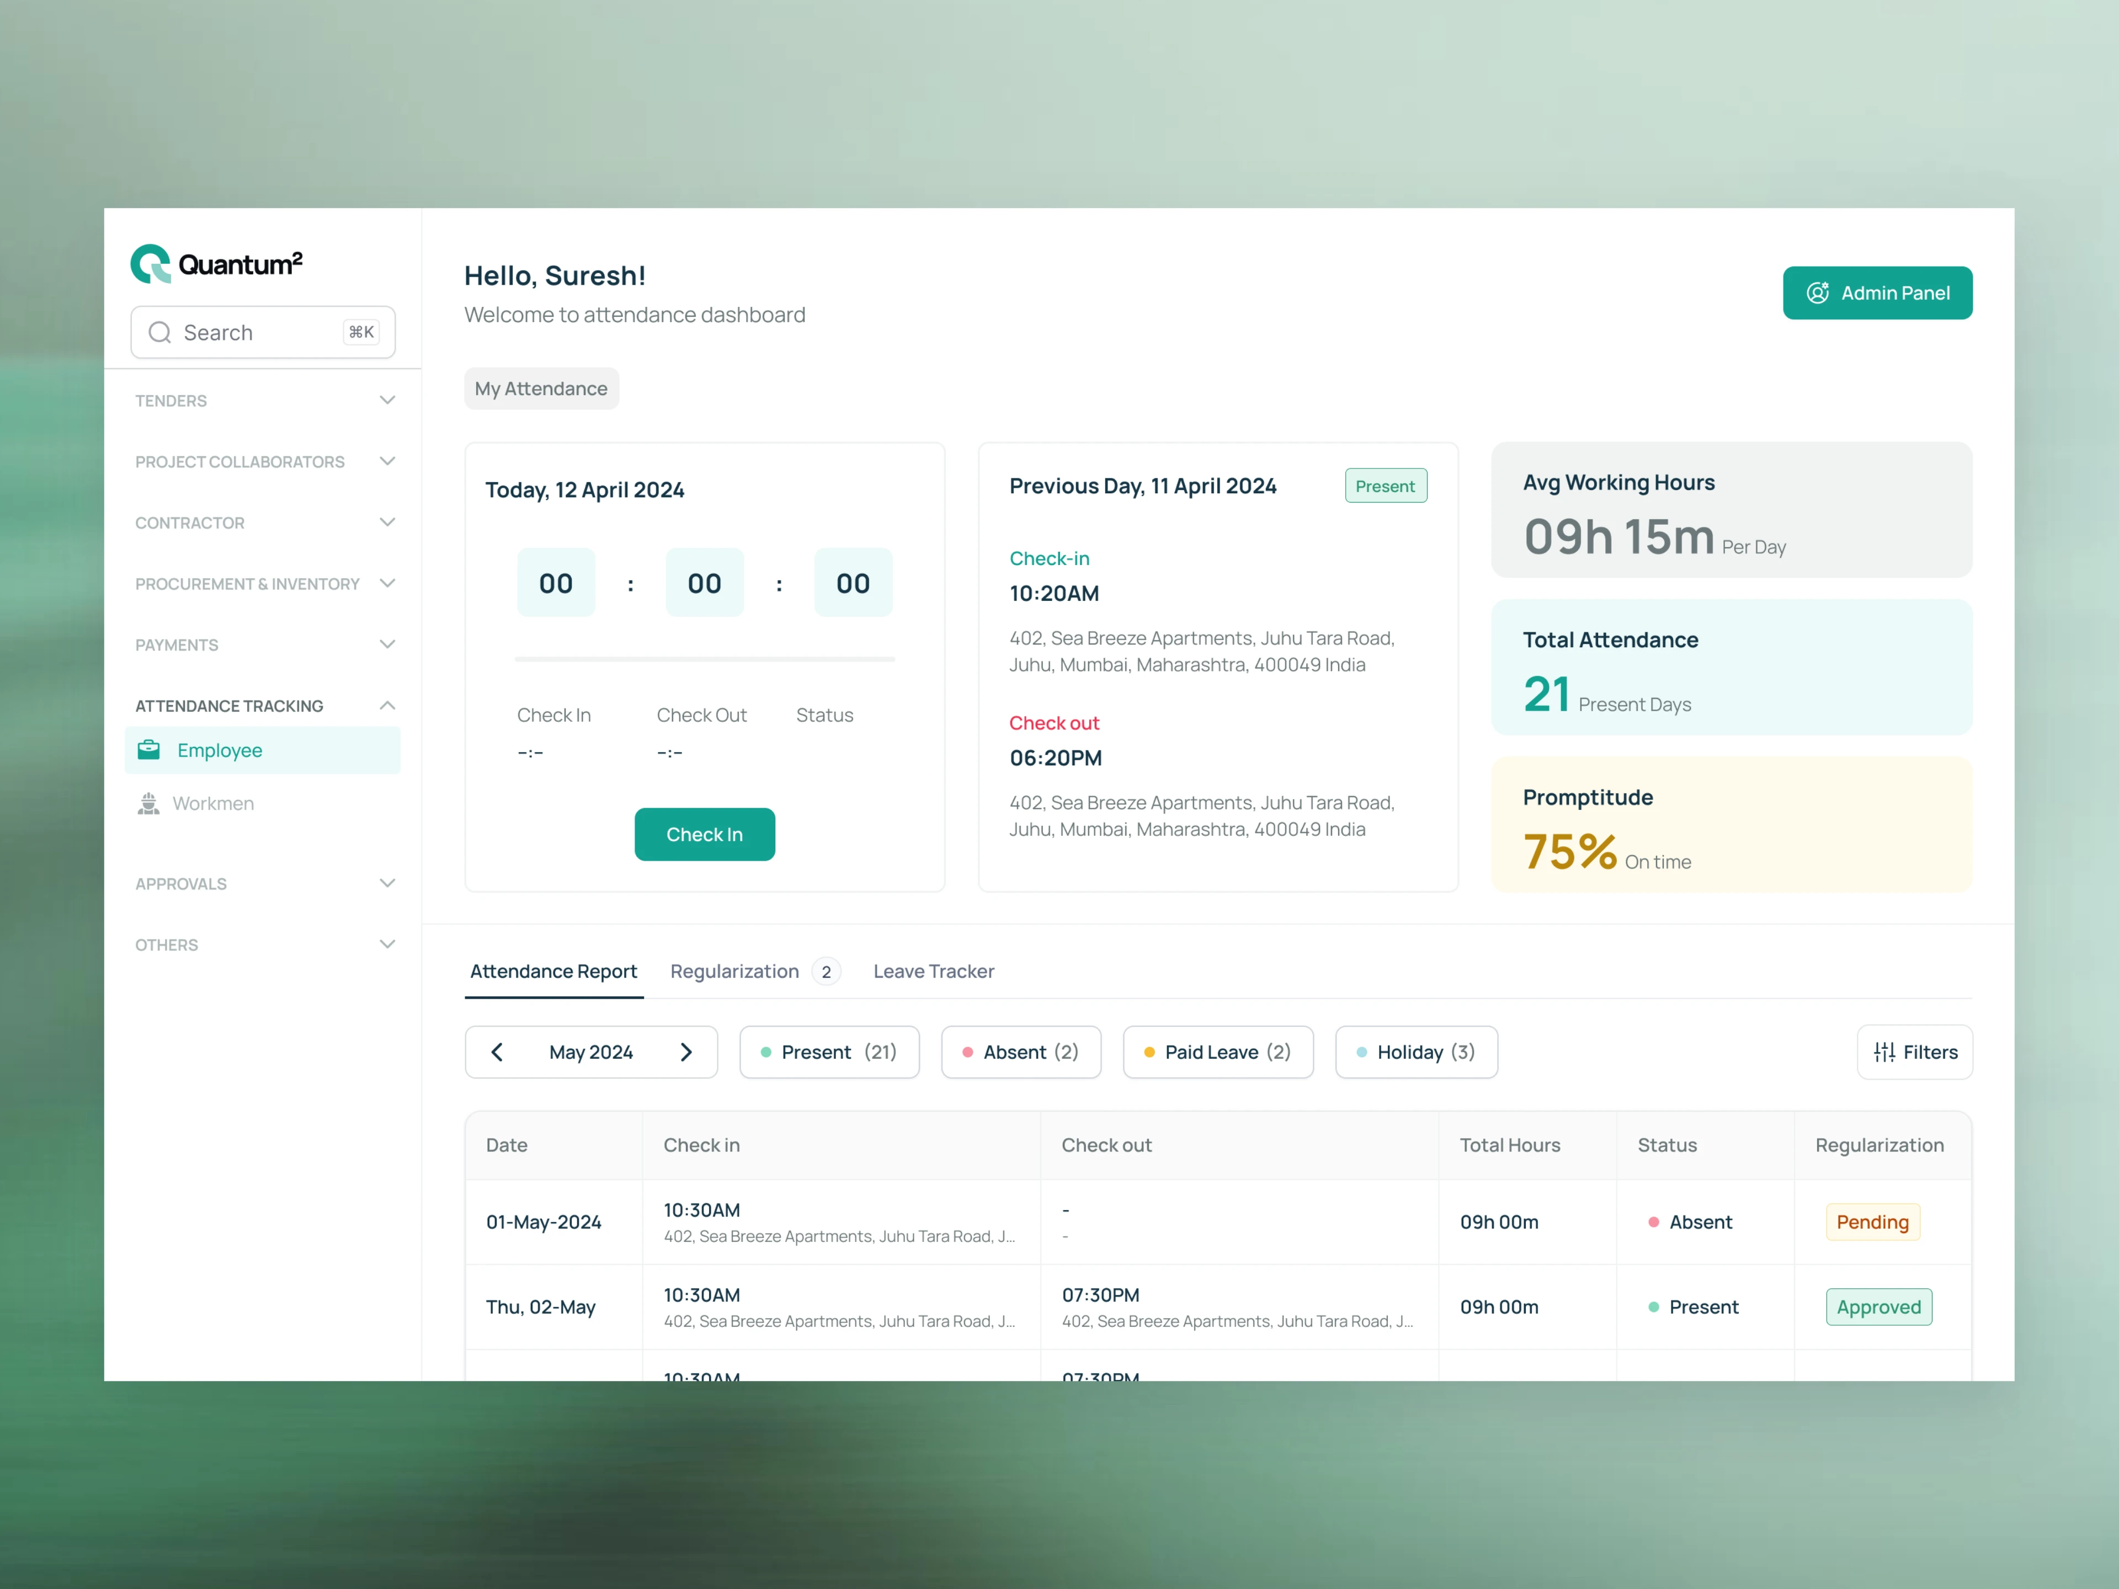Viewport: 2119px width, 1589px height.
Task: Switch to the Leave Tracker tab
Action: click(x=934, y=971)
